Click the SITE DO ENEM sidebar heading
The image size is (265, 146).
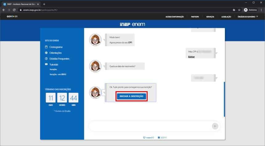click(52, 41)
